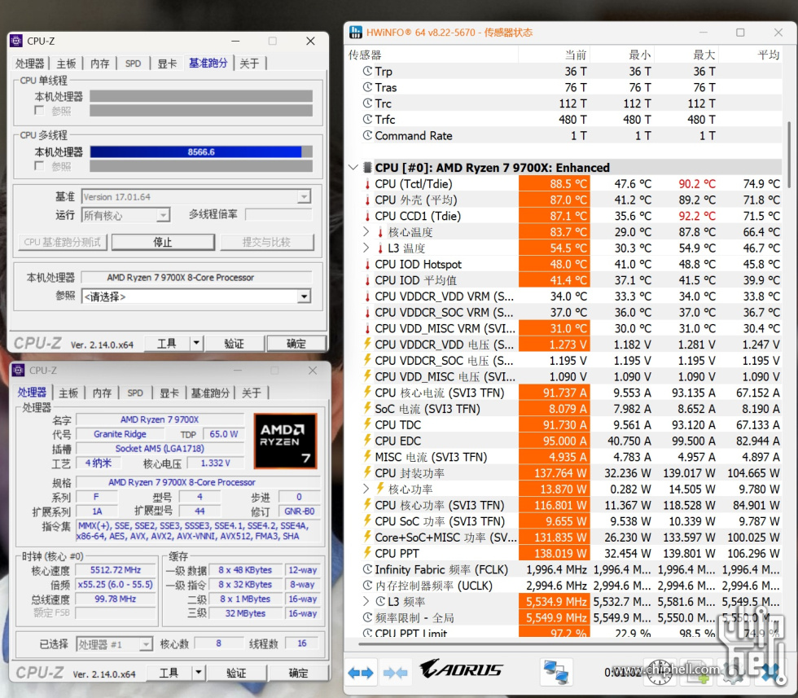Switch to 关于 tab in benchmark CPU-Z window
This screenshot has height=698, width=798.
[249, 64]
